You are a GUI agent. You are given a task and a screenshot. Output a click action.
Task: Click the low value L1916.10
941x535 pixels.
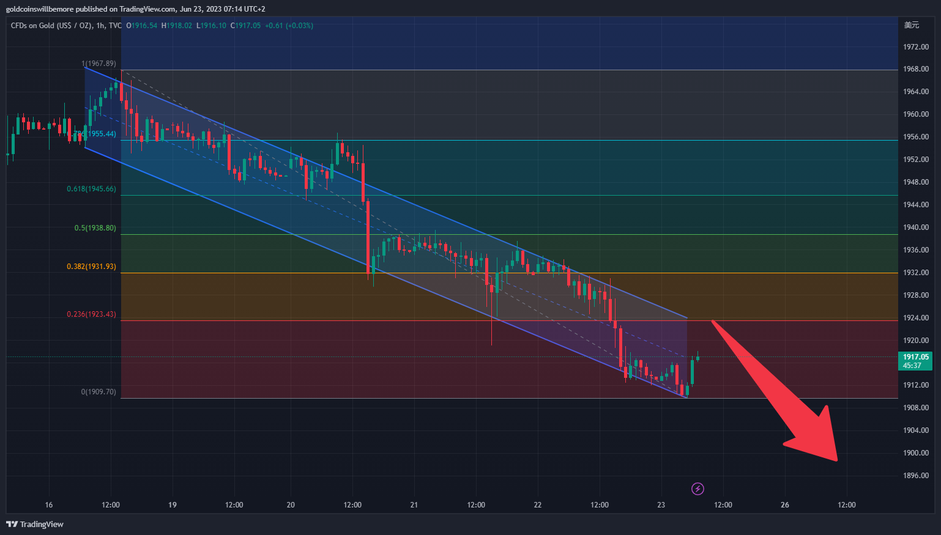point(211,26)
